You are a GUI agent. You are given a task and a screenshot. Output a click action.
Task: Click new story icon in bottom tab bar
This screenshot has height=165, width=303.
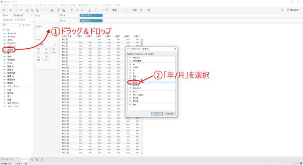(42, 159)
